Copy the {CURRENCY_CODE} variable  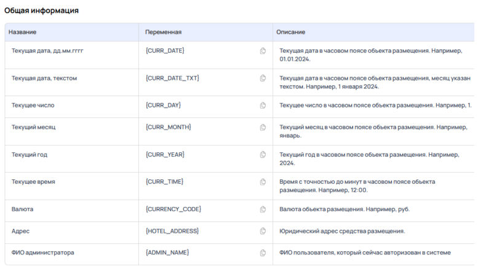263,209
